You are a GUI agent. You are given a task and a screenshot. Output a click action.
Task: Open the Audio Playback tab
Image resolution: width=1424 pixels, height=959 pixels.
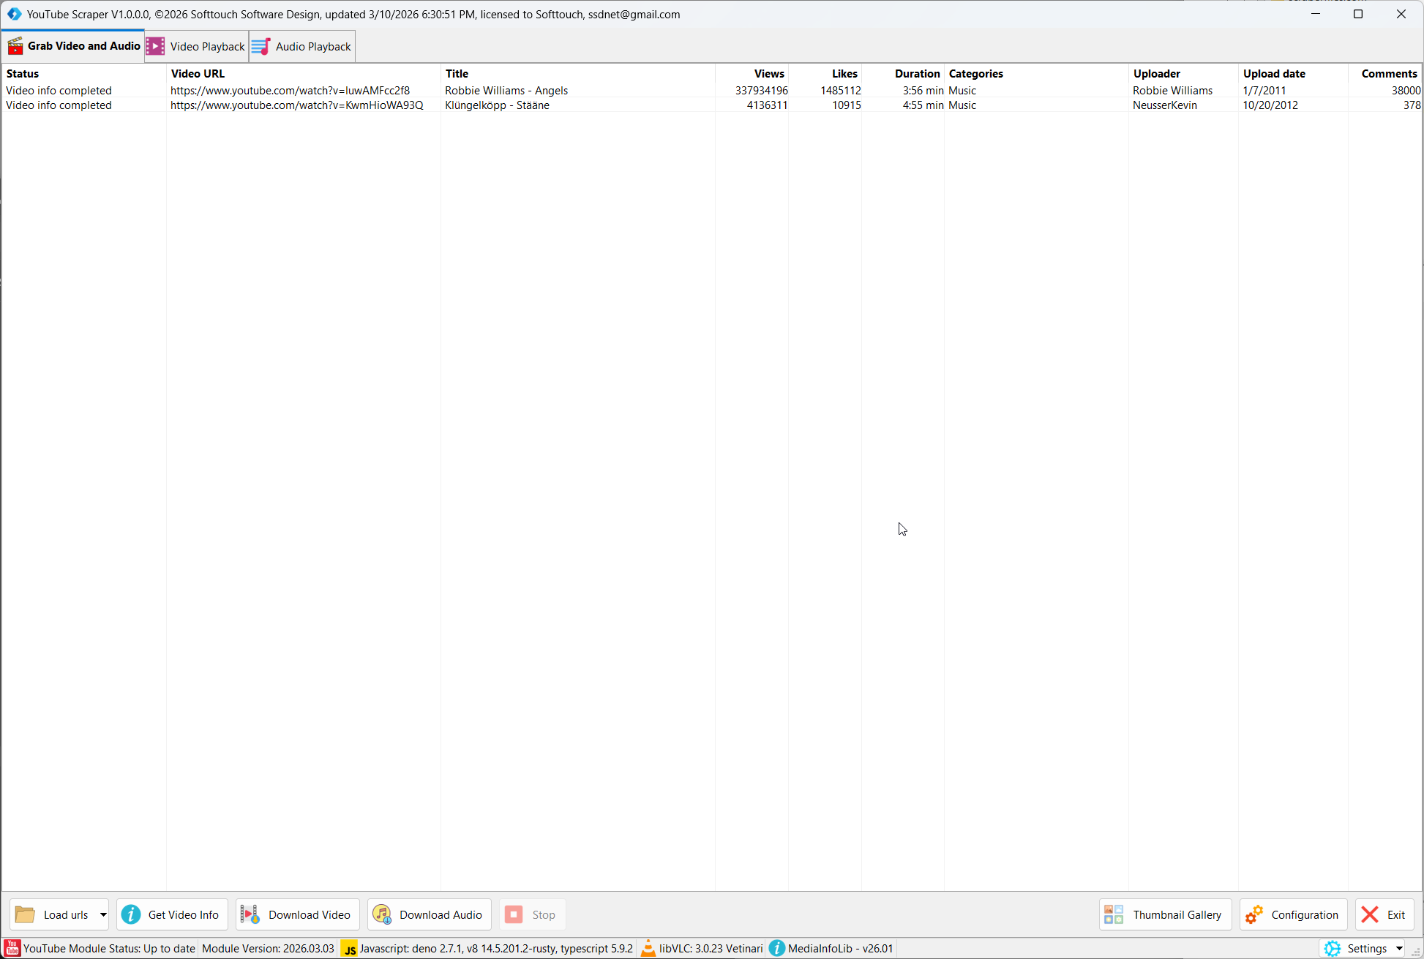pyautogui.click(x=302, y=46)
